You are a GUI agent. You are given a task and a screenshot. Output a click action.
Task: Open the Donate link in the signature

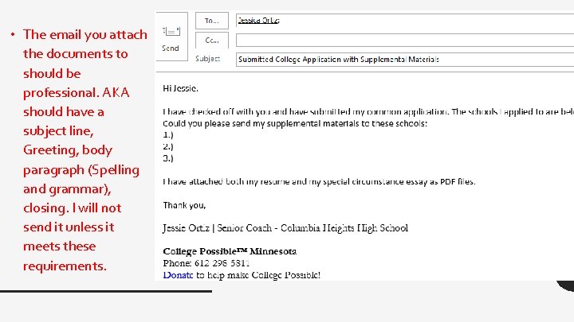(178, 275)
